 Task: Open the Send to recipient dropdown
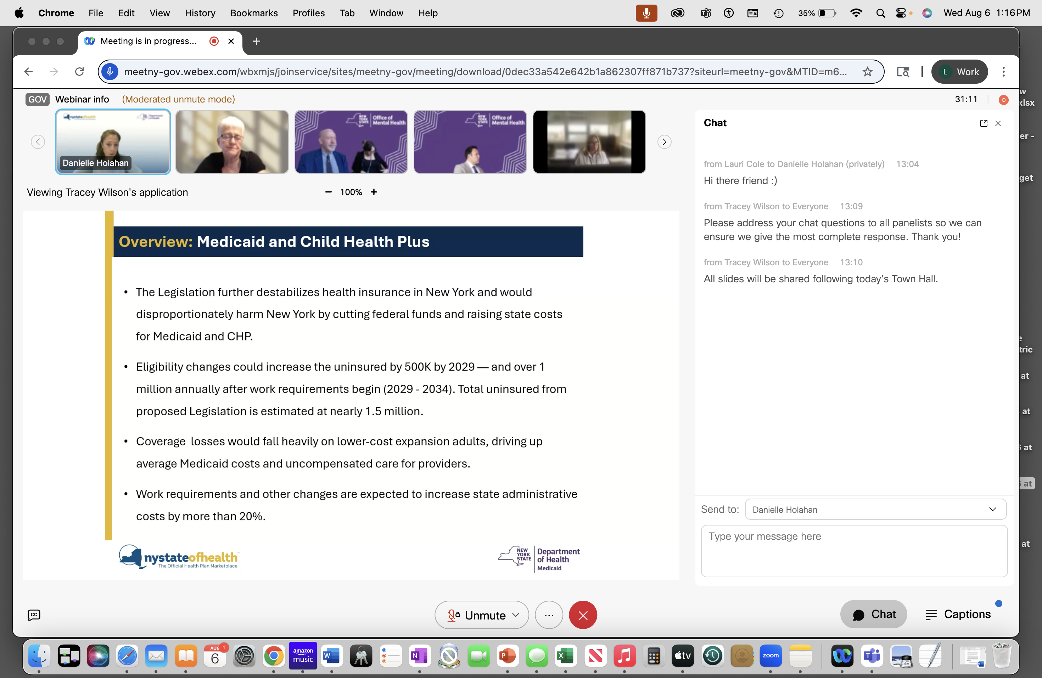[x=875, y=509]
